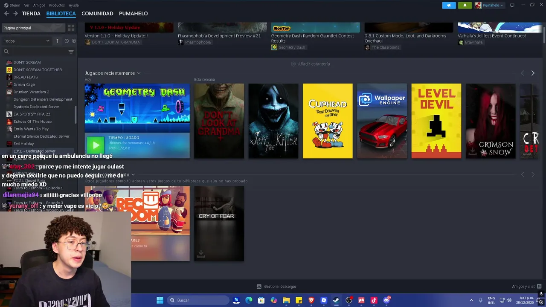Click the library search magnifier icon
Viewport: 546px width, 307px height.
pos(6,52)
